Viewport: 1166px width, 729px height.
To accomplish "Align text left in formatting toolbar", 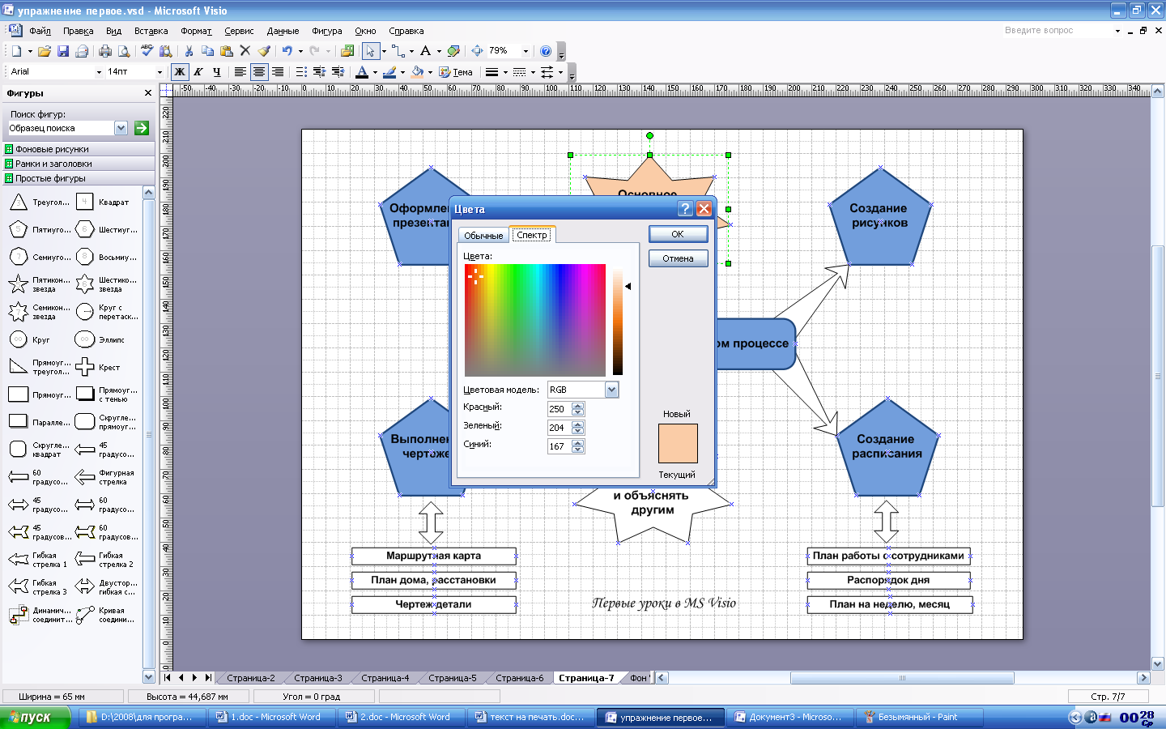I will [x=240, y=72].
